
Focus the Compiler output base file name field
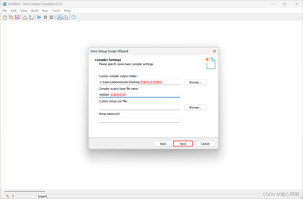139,95
